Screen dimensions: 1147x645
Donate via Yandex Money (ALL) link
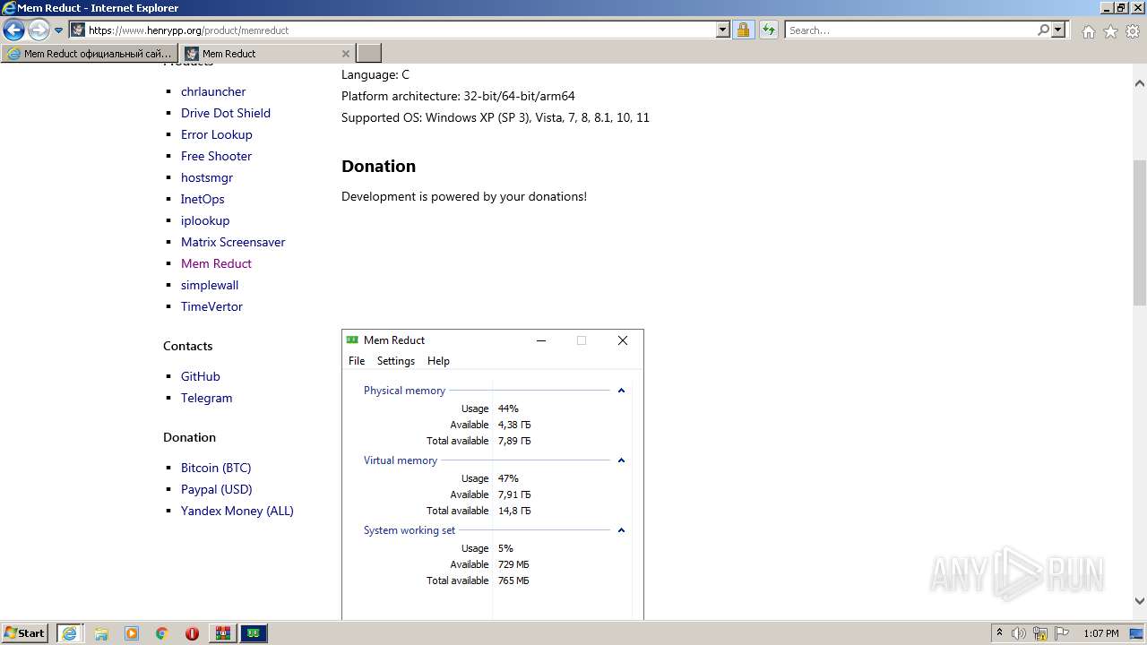coord(237,511)
